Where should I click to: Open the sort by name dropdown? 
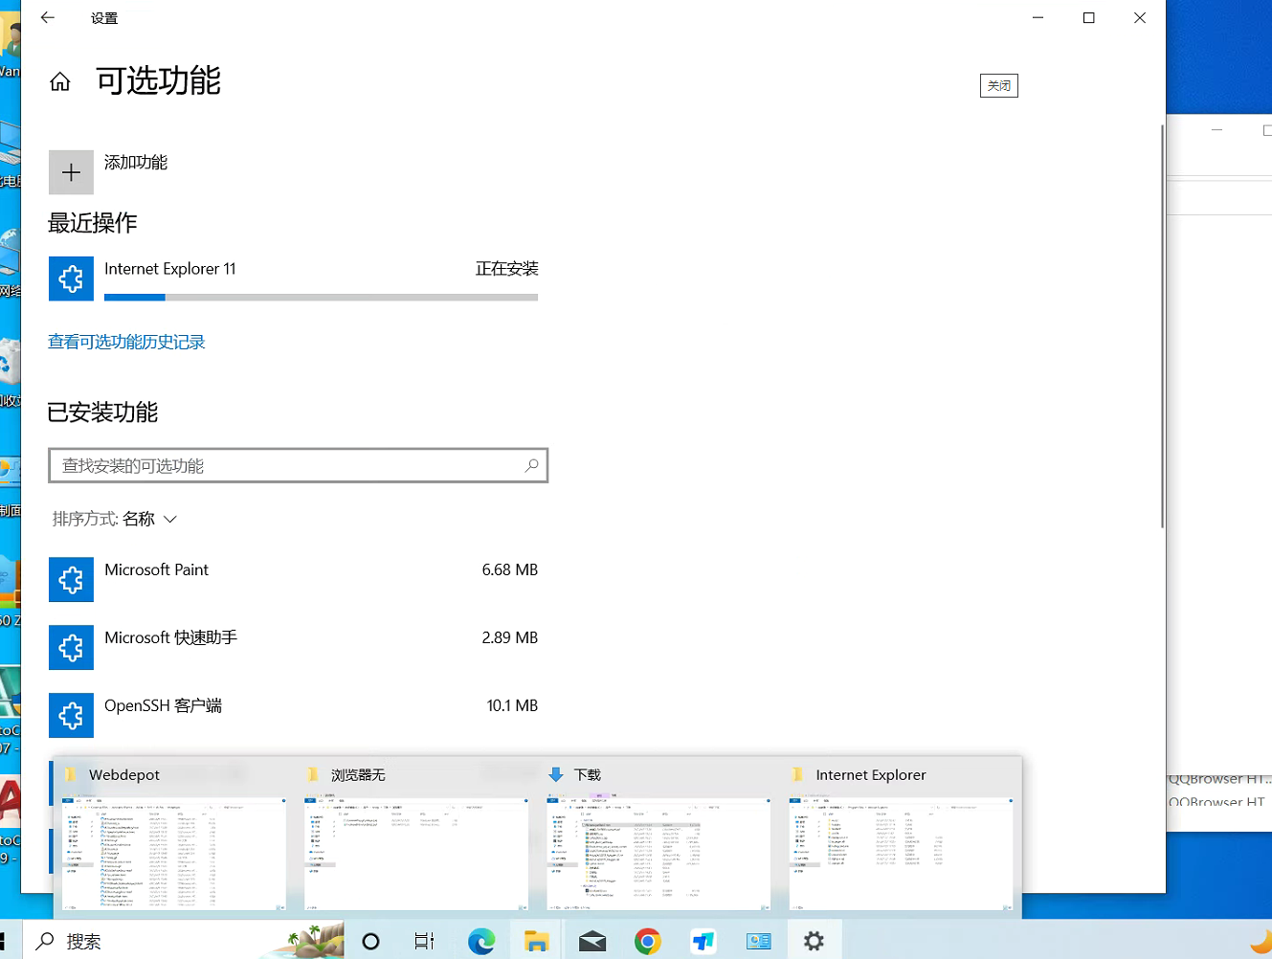tap(115, 519)
